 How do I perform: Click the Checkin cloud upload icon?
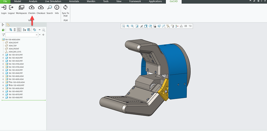pos(32,7)
